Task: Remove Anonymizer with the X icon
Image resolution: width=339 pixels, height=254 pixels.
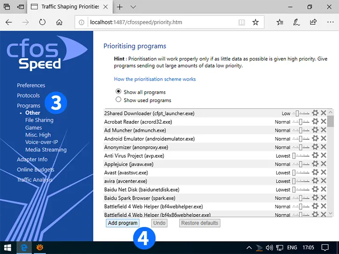Action: [x=324, y=147]
